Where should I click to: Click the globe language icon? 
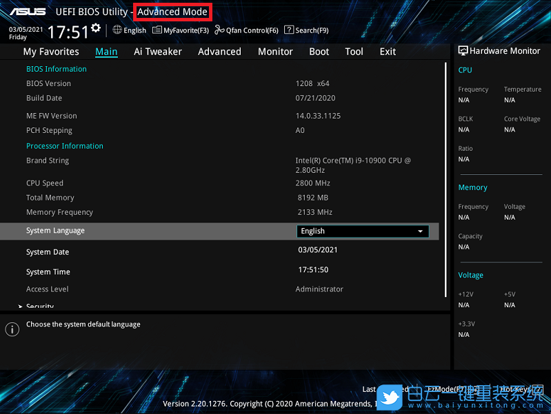117,30
